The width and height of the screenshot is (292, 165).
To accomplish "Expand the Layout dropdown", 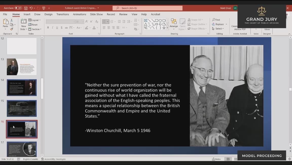I will tap(34, 20).
